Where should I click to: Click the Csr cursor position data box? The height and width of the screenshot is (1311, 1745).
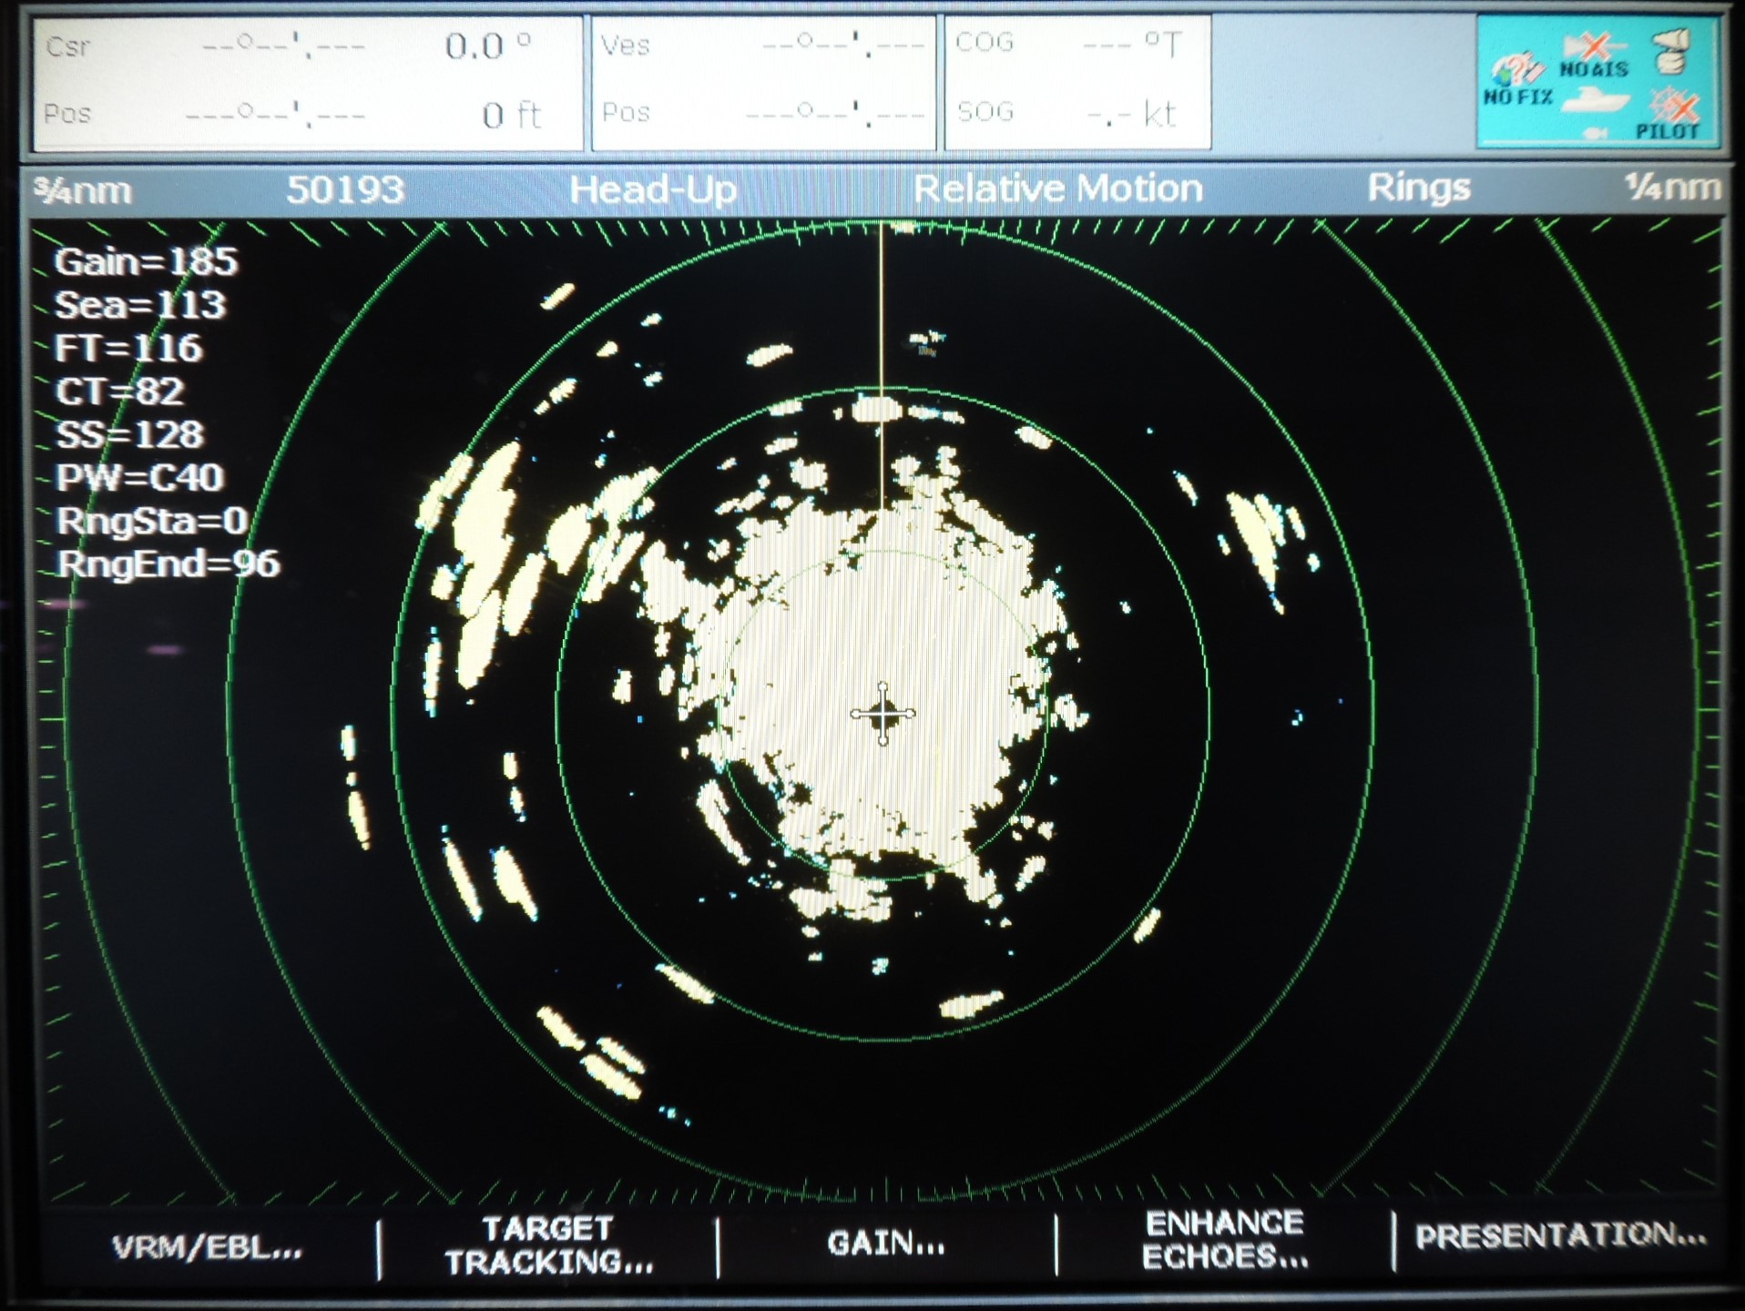(308, 80)
